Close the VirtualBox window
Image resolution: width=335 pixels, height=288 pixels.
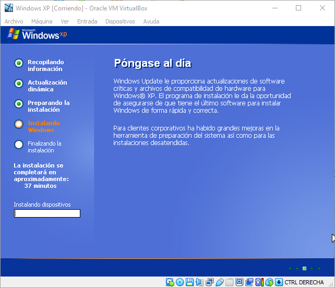point(322,8)
